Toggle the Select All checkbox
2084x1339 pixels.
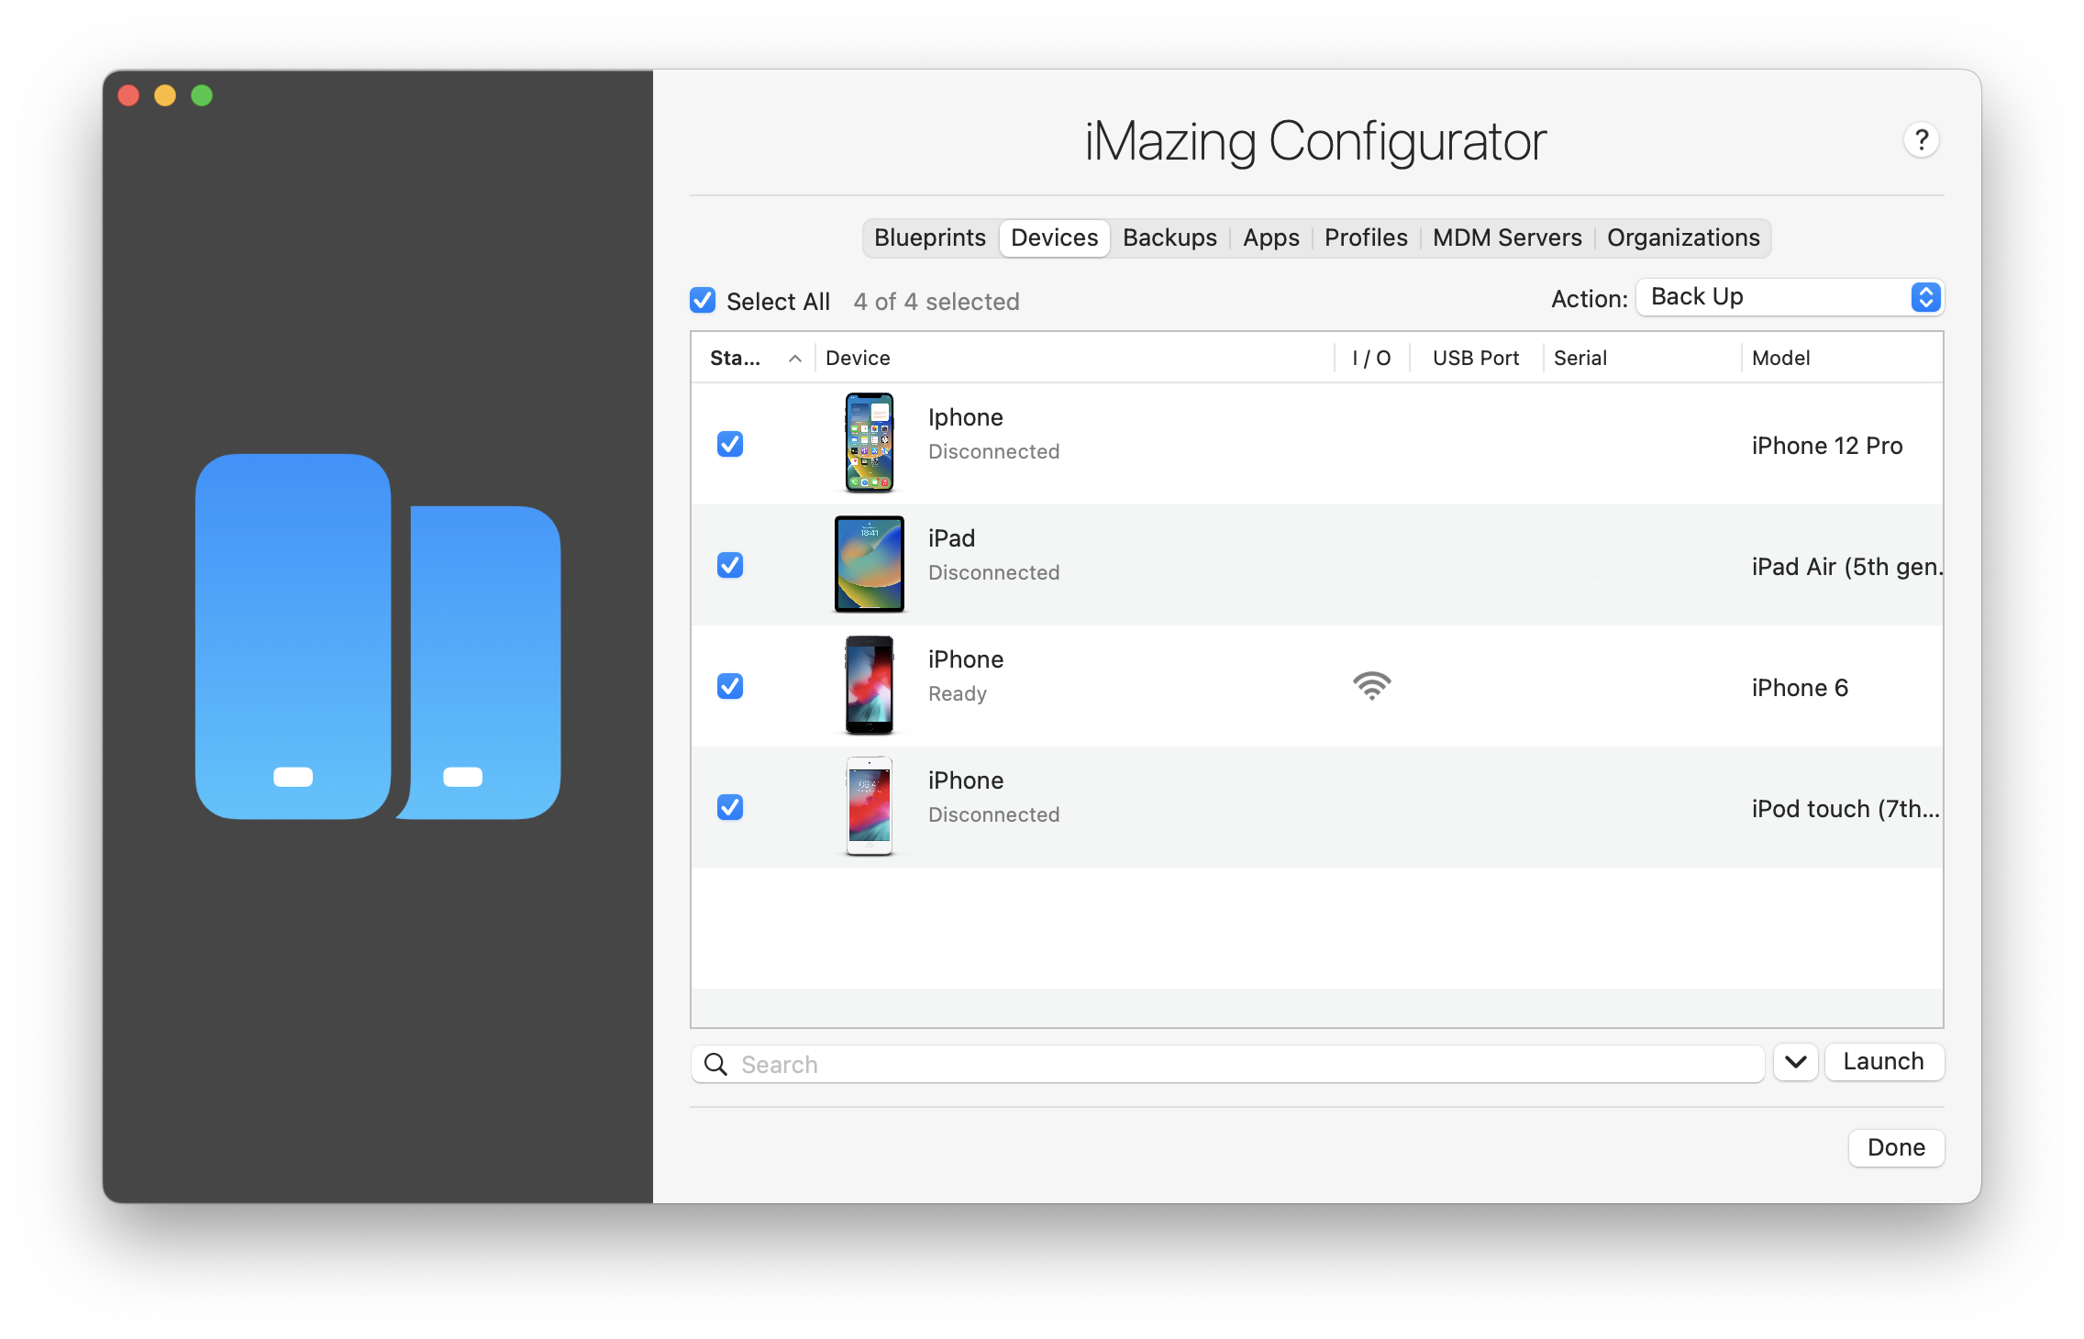703,300
